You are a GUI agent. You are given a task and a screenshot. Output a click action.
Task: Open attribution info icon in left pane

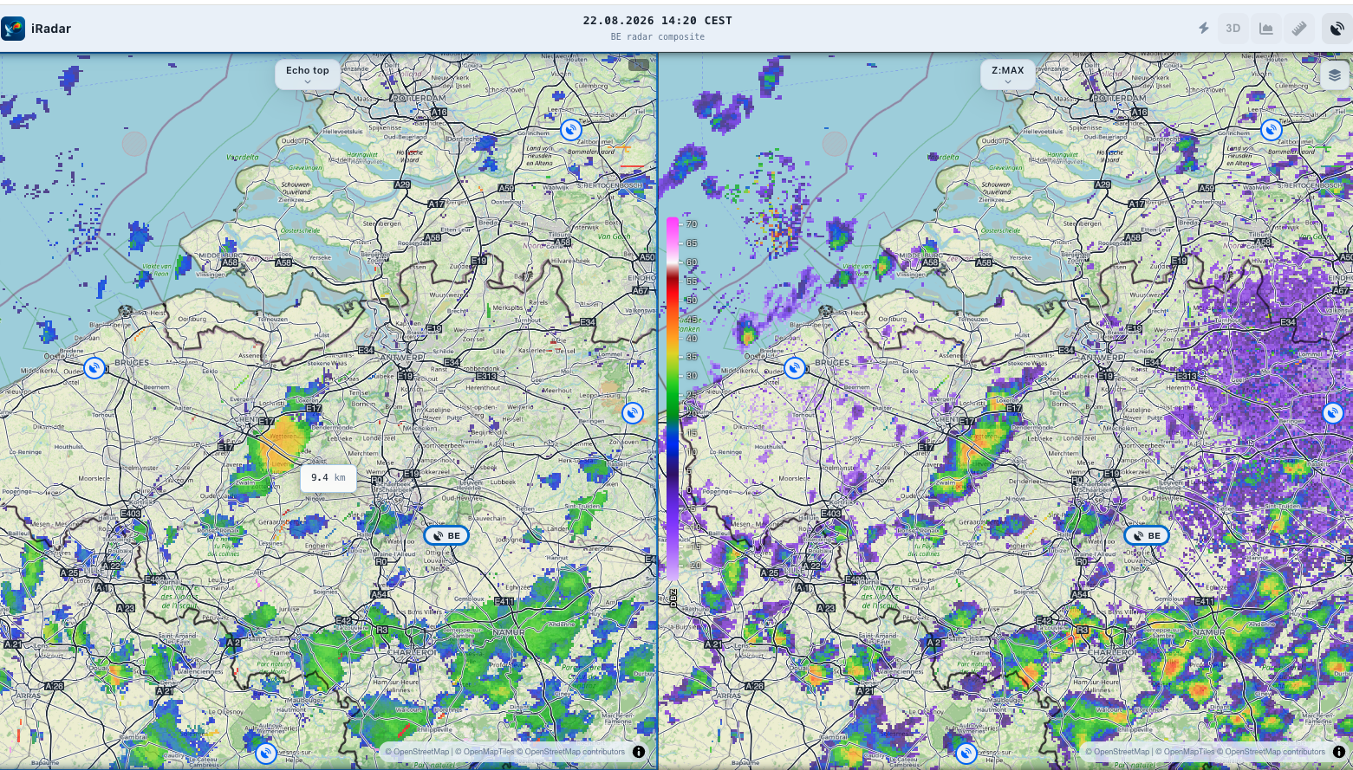639,752
